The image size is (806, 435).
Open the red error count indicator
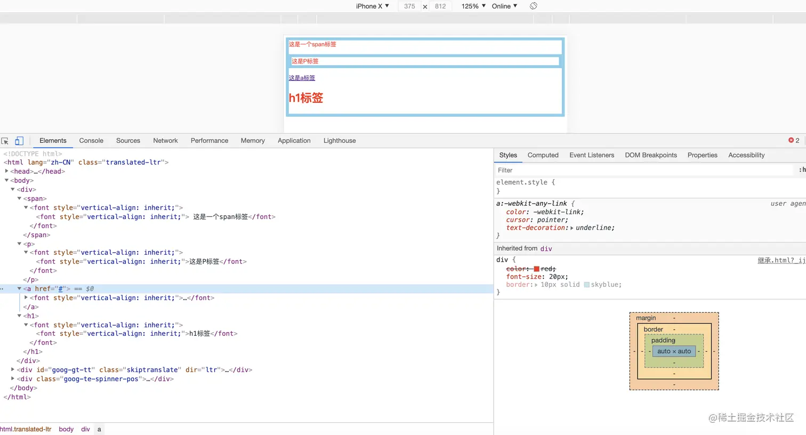[794, 140]
